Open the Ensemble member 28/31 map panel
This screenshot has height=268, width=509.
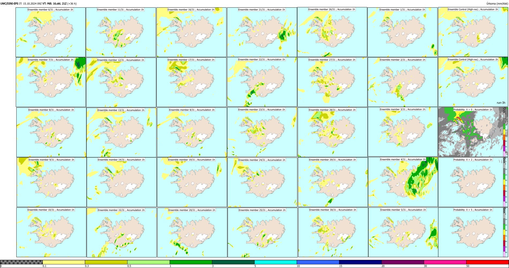tap(332, 132)
